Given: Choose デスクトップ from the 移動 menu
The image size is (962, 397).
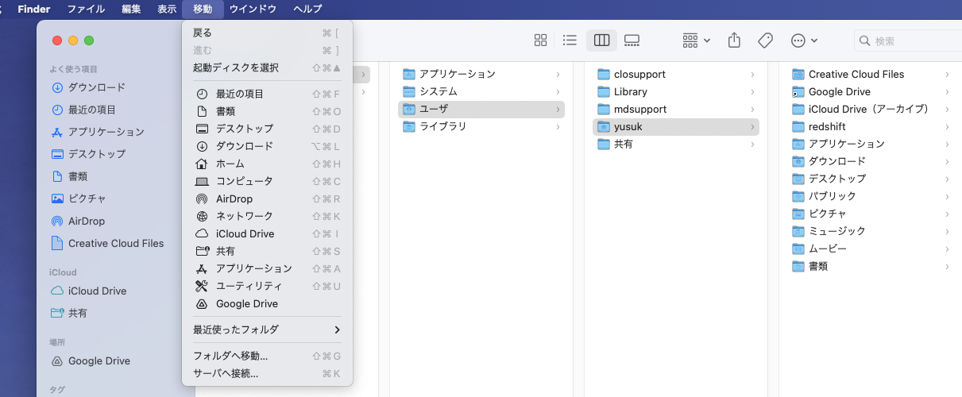Looking at the screenshot, I should (267, 129).
